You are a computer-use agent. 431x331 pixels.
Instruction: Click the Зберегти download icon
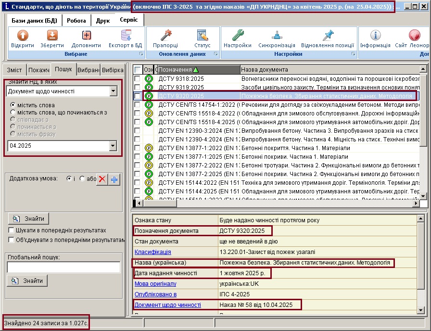tap(52, 36)
